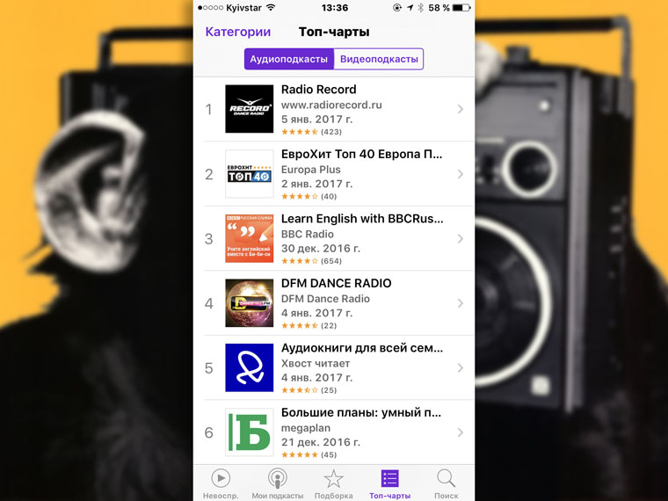Screen dimensions: 668x501
Task: Tap the battery indicator in status bar
Action: click(x=461, y=8)
